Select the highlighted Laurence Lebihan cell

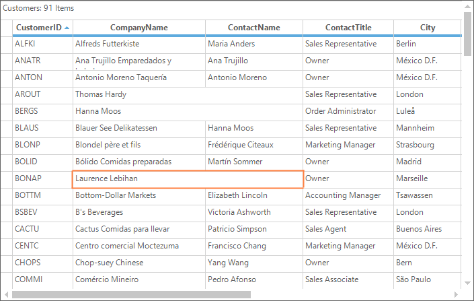pos(188,178)
